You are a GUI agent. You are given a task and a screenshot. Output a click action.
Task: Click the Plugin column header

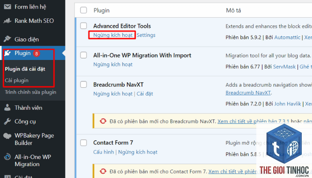point(102,10)
